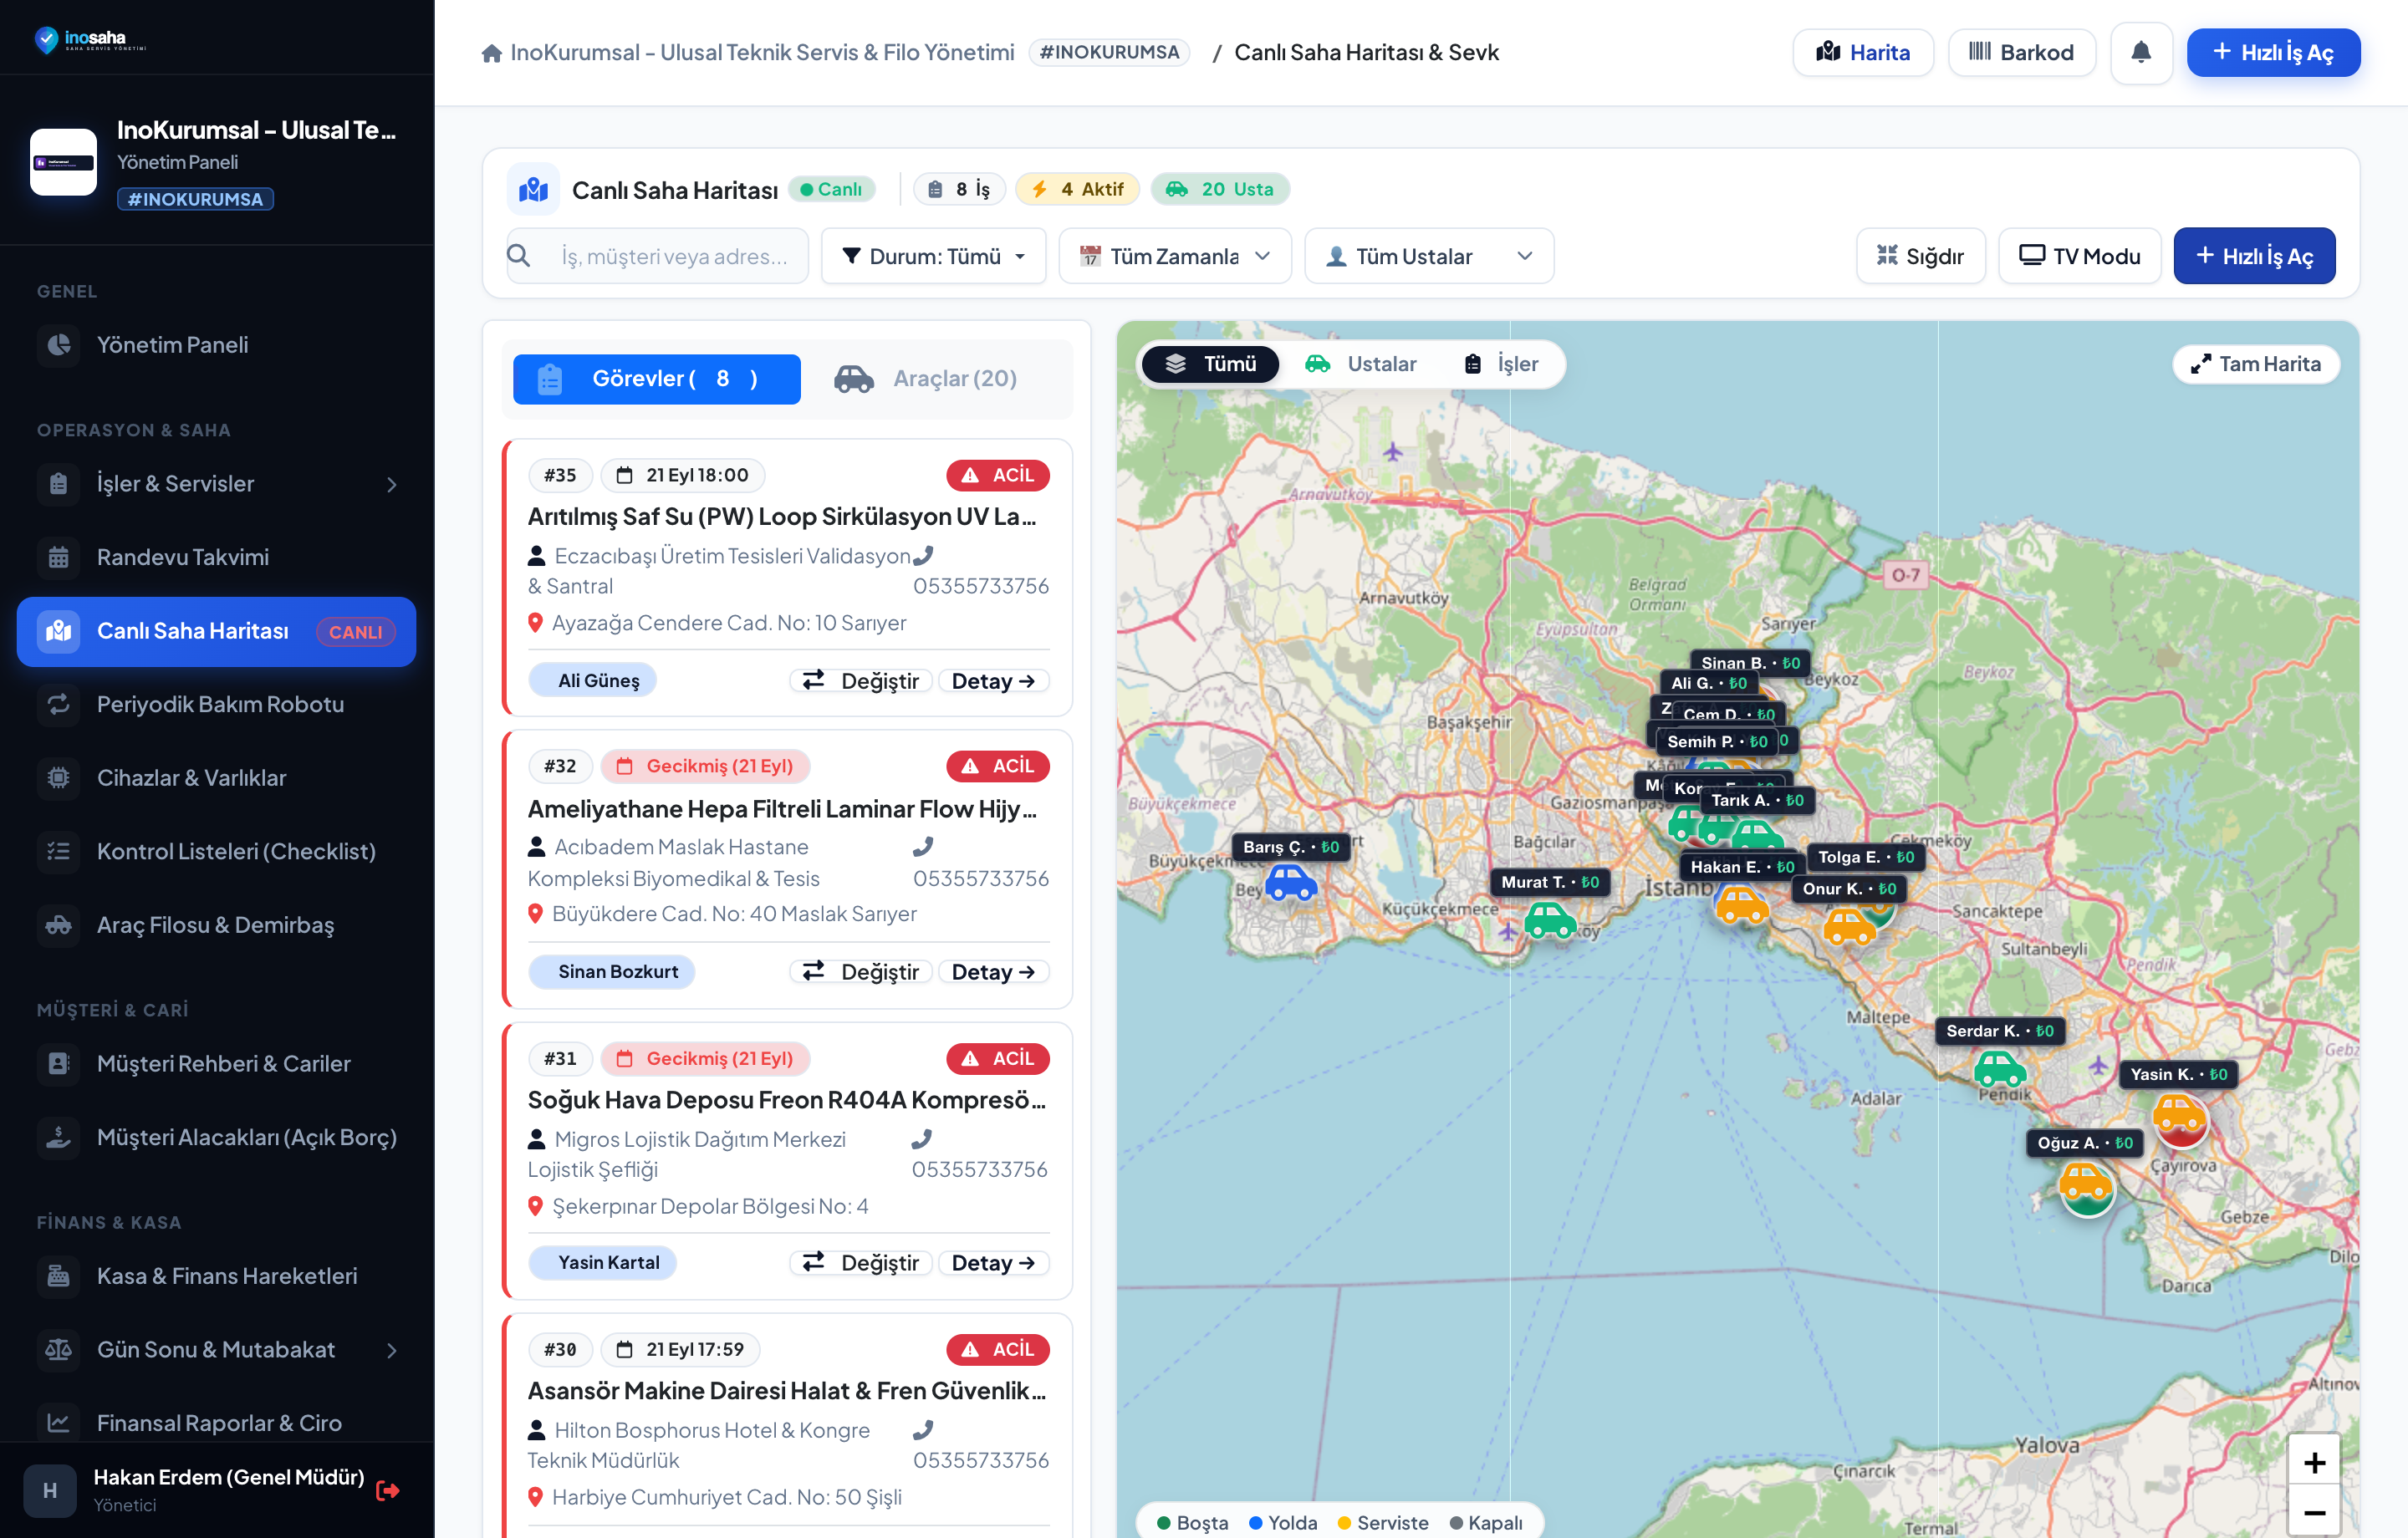The height and width of the screenshot is (1538, 2408).
Task: Zoom out the map with minus button
Action: click(2313, 1513)
